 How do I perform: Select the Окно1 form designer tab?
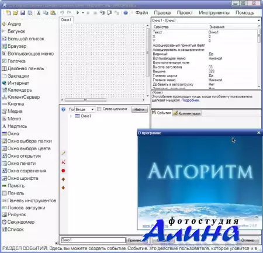(x=66, y=20)
